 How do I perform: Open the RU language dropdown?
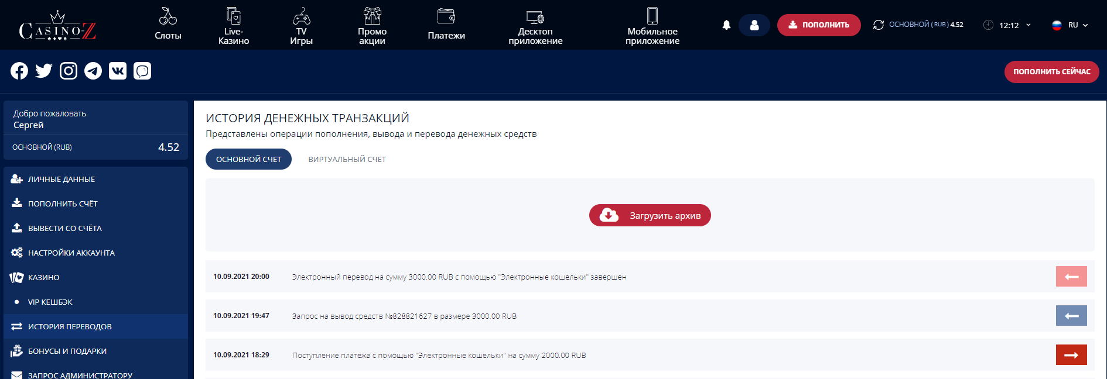point(1070,25)
